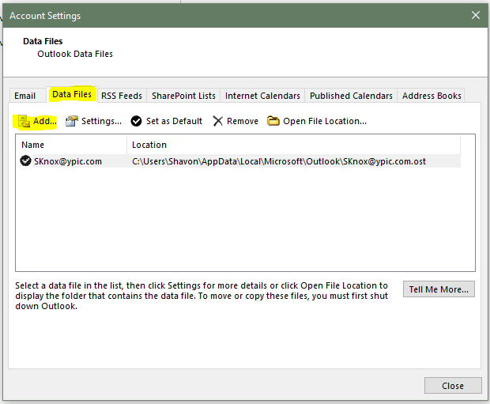Click the Settings... label
Screen dimensions: 490x404
pyautogui.click(x=101, y=121)
